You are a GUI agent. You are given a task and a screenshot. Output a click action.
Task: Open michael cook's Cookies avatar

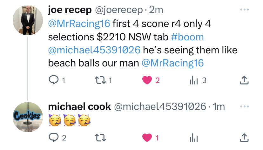(x=28, y=117)
